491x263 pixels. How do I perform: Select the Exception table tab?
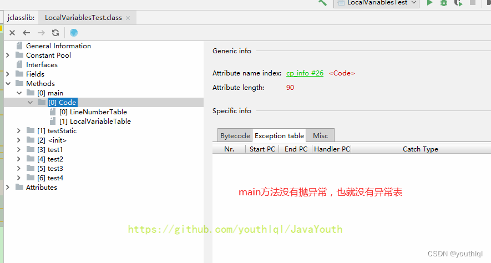coord(279,135)
